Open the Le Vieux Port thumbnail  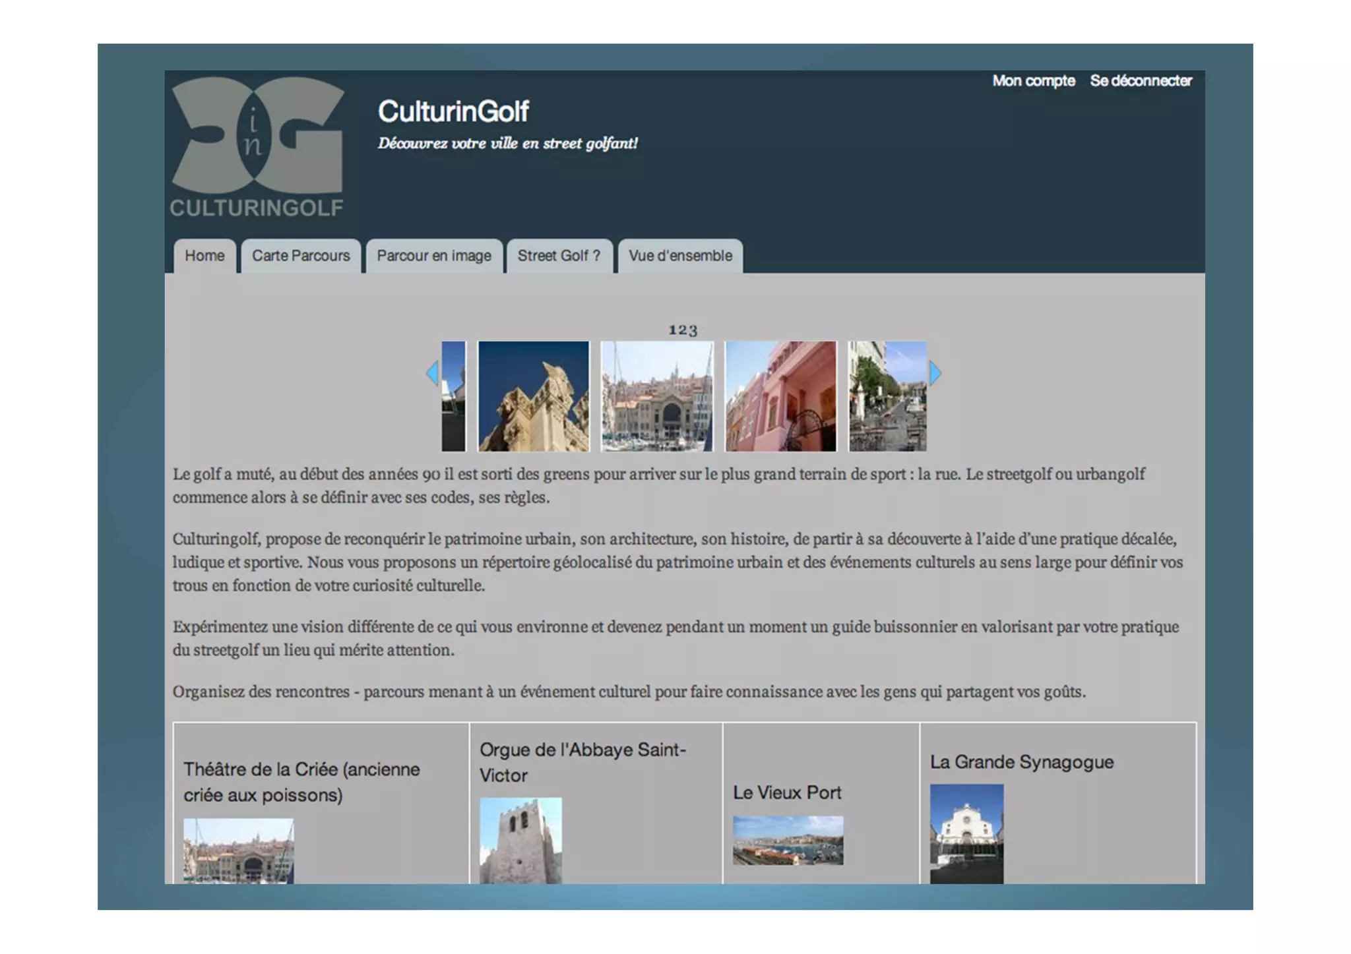click(788, 840)
